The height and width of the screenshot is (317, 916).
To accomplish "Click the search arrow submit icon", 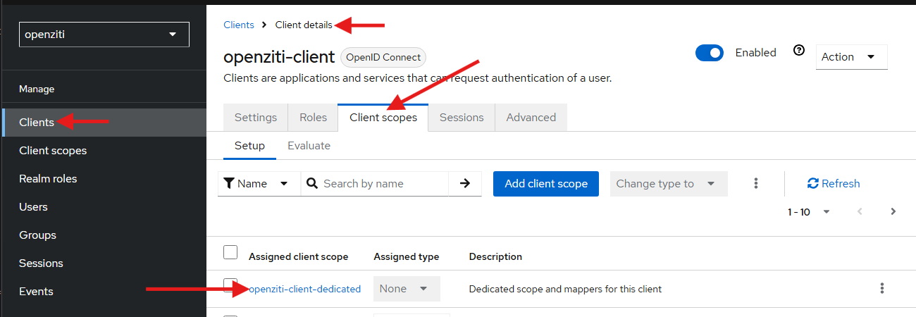I will pyautogui.click(x=464, y=183).
